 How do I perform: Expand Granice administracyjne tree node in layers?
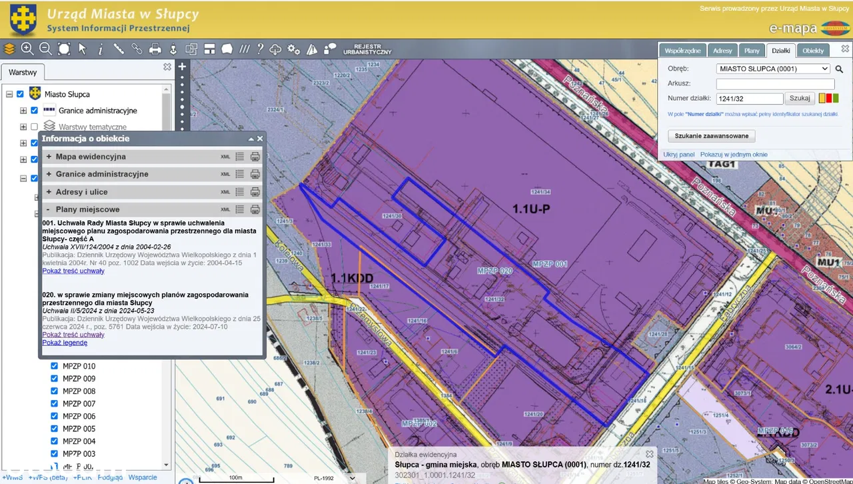[23, 111]
